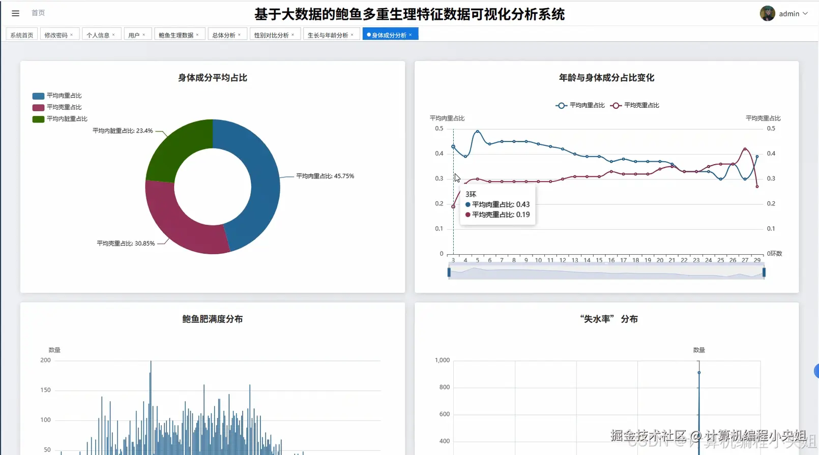Toggle 平均壳重占比 line chart legend
819x455 pixels.
click(x=635, y=105)
